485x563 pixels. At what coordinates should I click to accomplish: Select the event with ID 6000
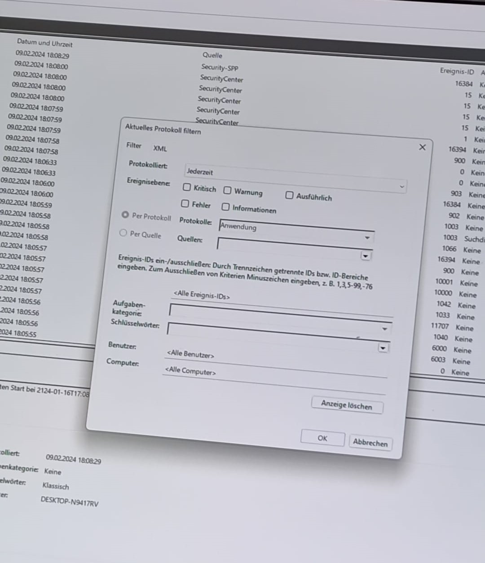point(439,348)
